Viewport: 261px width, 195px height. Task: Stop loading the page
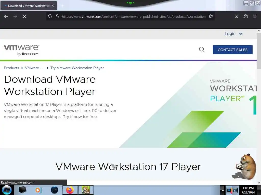coord(24,17)
